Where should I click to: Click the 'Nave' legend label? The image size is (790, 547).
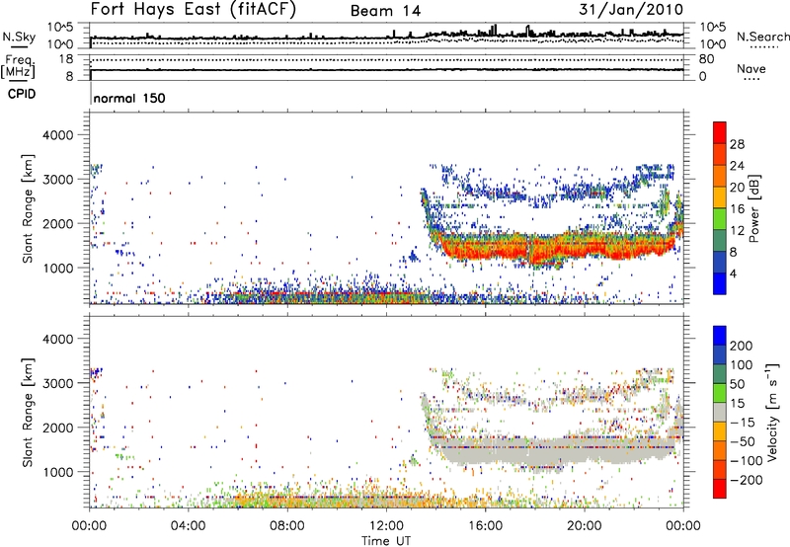pos(751,68)
